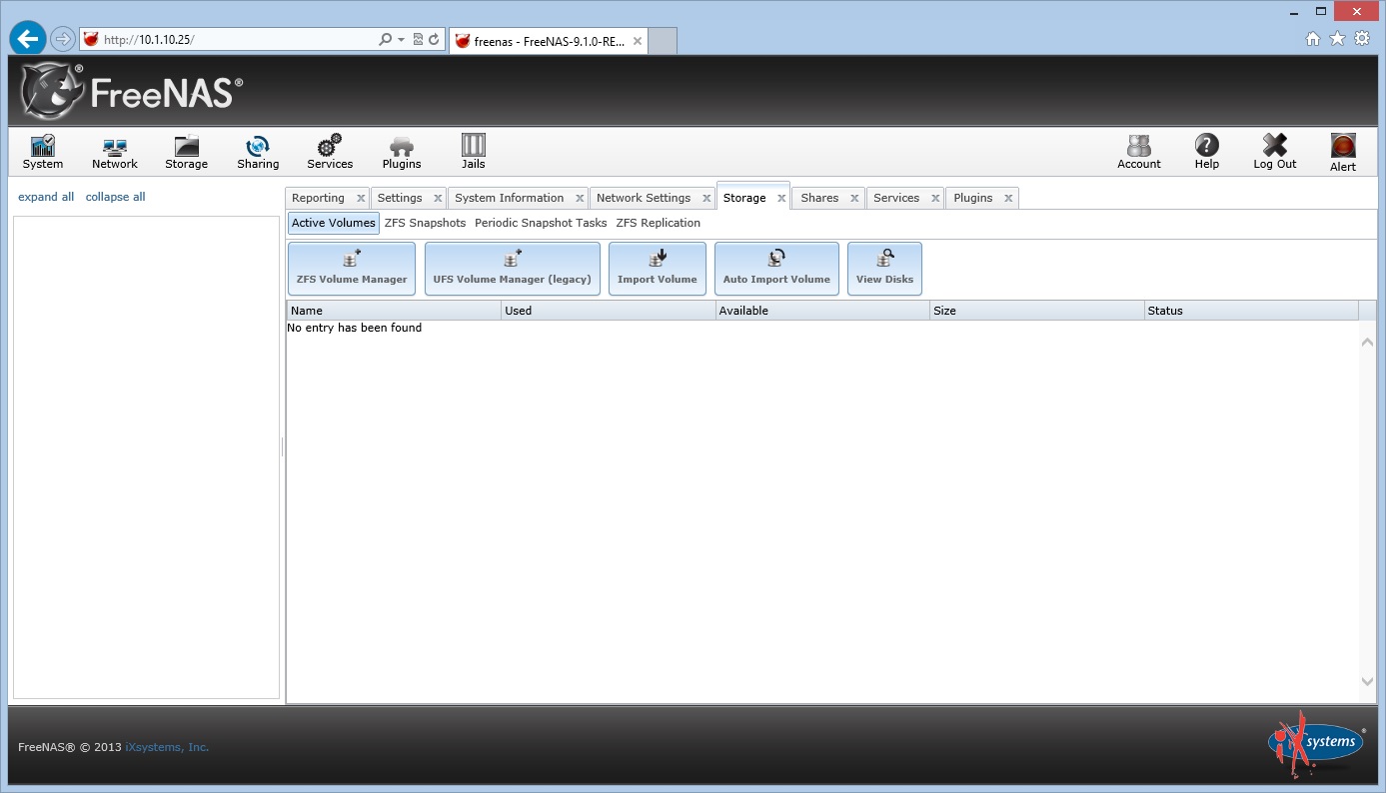
Task: Open UFS Volume Manager (legacy)
Action: 513,269
